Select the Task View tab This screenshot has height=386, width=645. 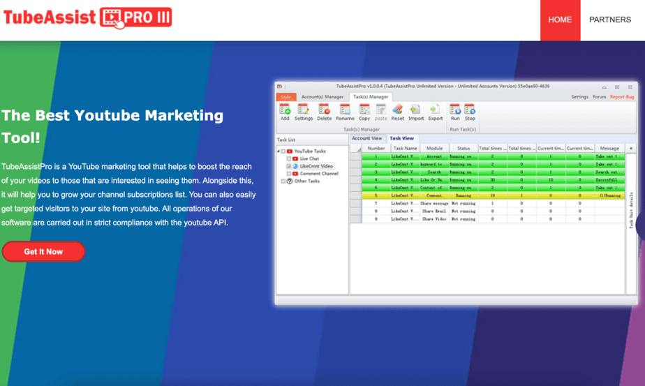(x=401, y=138)
